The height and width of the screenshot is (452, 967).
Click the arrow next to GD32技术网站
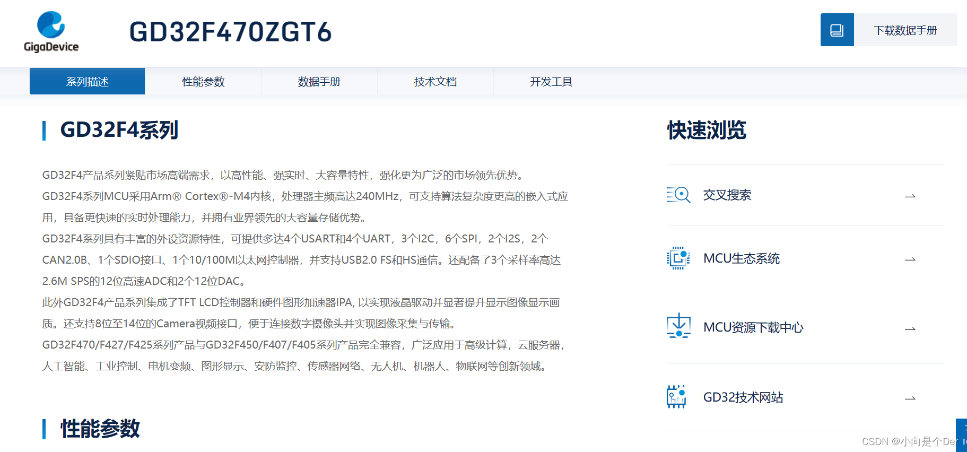[910, 398]
